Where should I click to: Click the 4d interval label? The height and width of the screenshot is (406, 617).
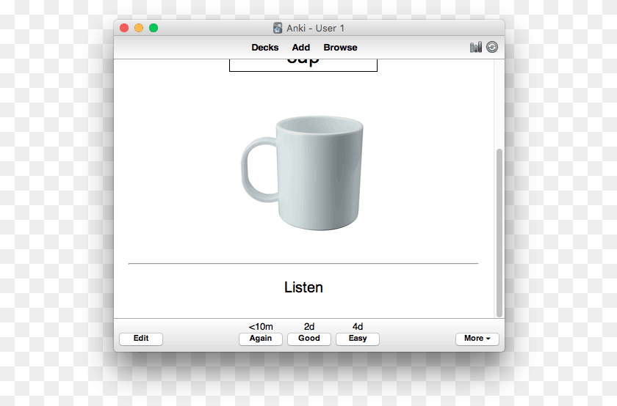point(358,327)
